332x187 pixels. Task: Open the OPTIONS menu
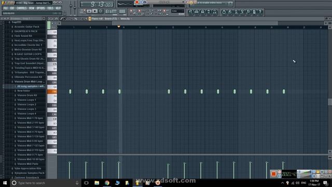(40, 8)
